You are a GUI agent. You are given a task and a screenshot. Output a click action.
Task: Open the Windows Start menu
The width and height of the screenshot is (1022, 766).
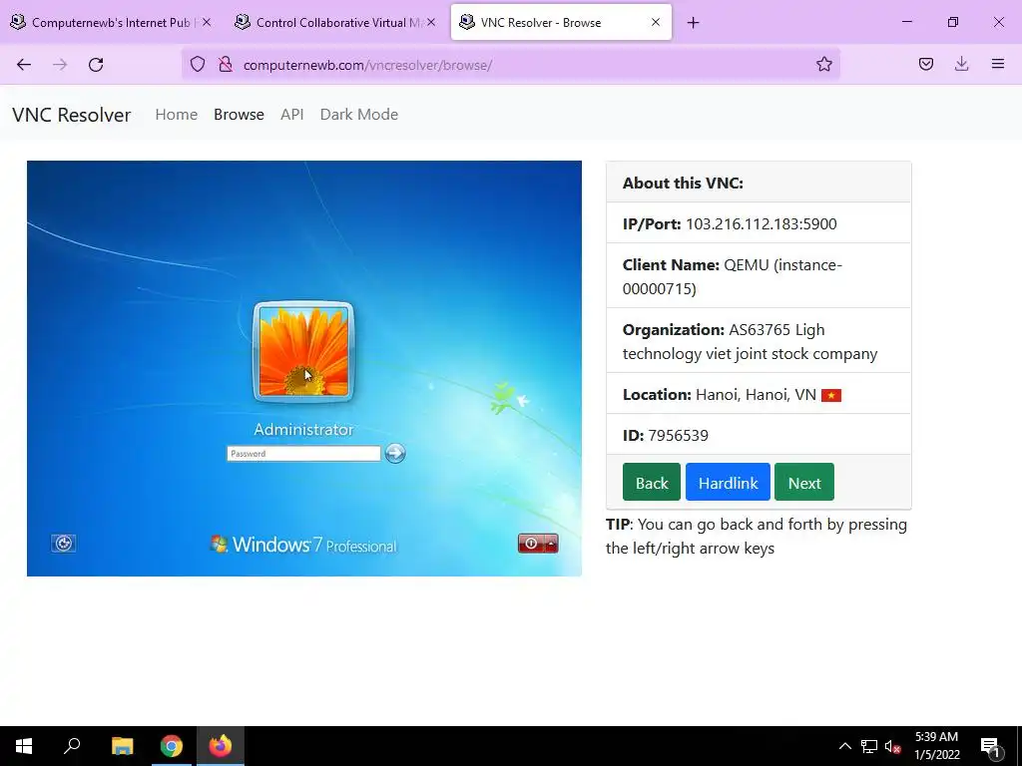[24, 746]
